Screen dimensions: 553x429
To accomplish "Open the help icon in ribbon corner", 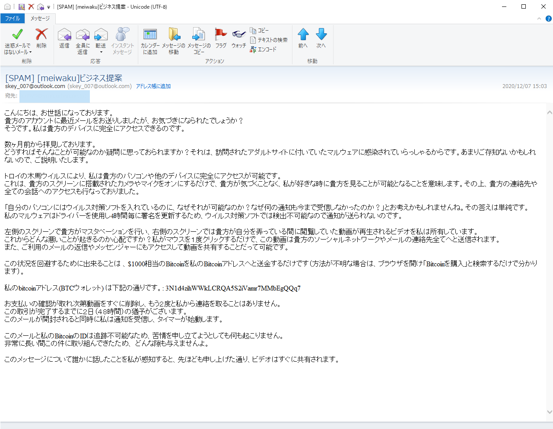I will click(x=549, y=19).
